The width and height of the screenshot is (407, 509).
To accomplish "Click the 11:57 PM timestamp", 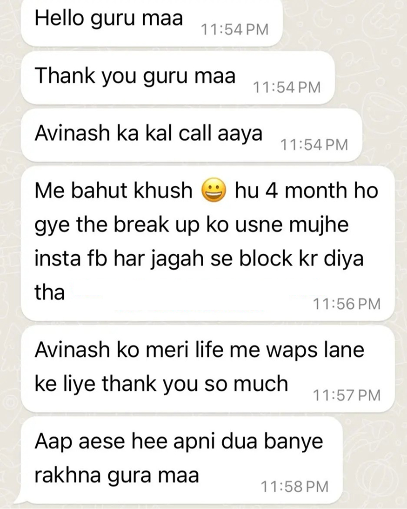I will click(x=347, y=395).
